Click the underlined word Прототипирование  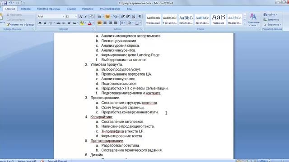[107, 141]
